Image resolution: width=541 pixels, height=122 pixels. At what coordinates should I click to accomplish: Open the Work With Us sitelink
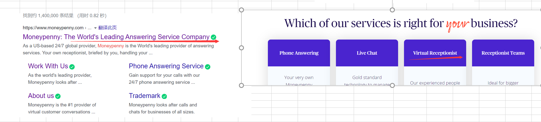click(x=48, y=66)
